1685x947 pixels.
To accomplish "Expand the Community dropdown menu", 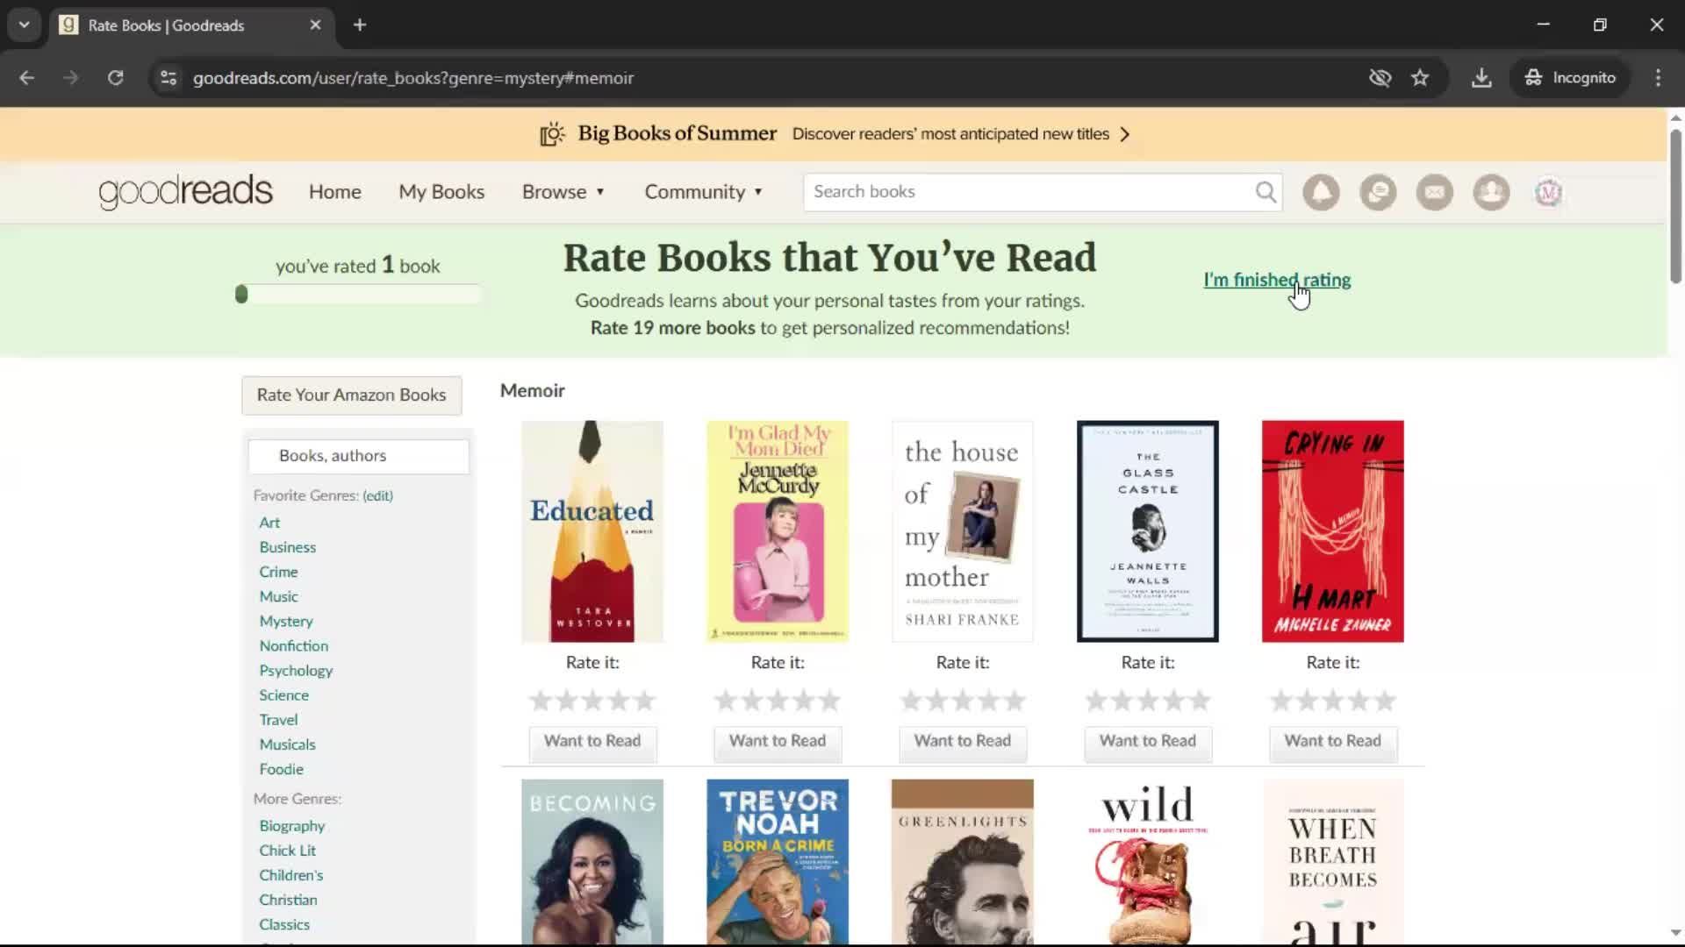I will (704, 192).
